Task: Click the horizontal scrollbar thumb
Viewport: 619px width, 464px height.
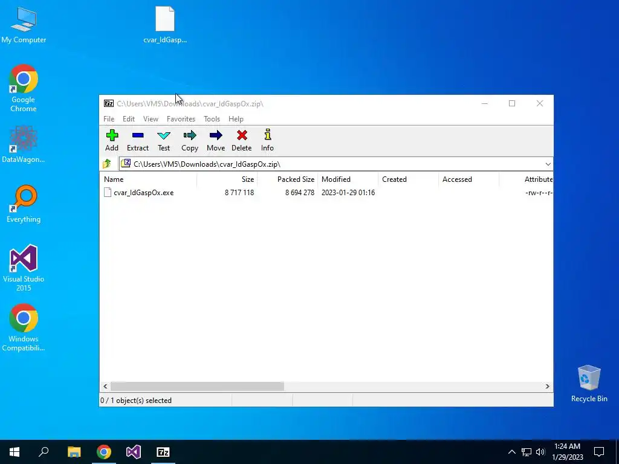Action: [x=197, y=386]
